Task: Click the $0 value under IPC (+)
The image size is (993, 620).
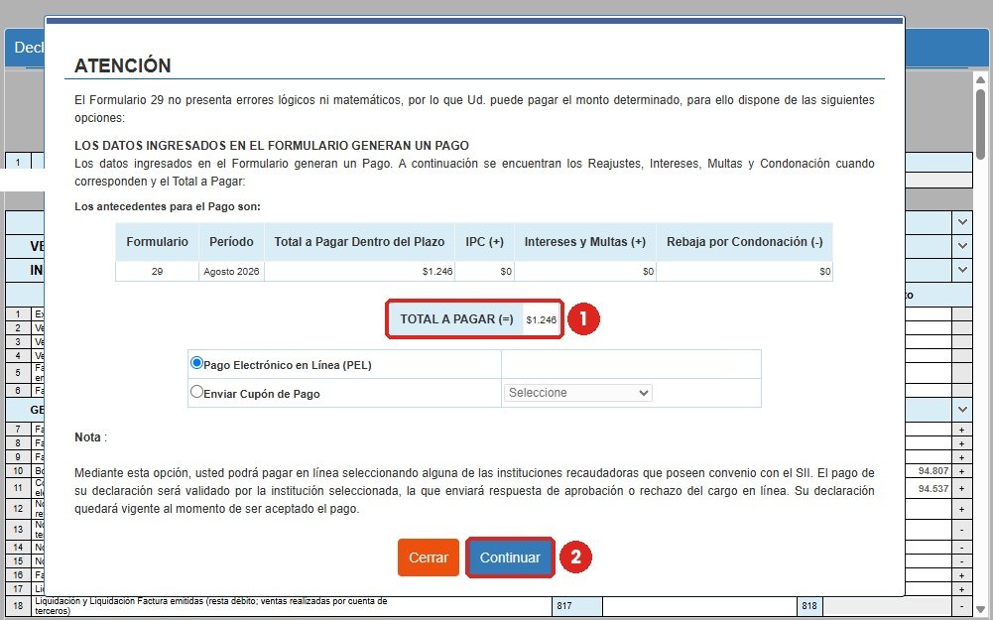Action: pos(506,272)
